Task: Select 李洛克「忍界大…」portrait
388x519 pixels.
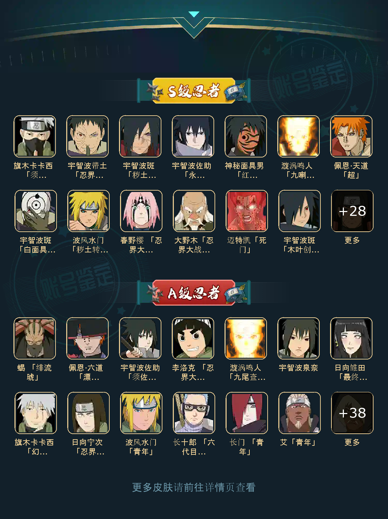Action: click(193, 338)
